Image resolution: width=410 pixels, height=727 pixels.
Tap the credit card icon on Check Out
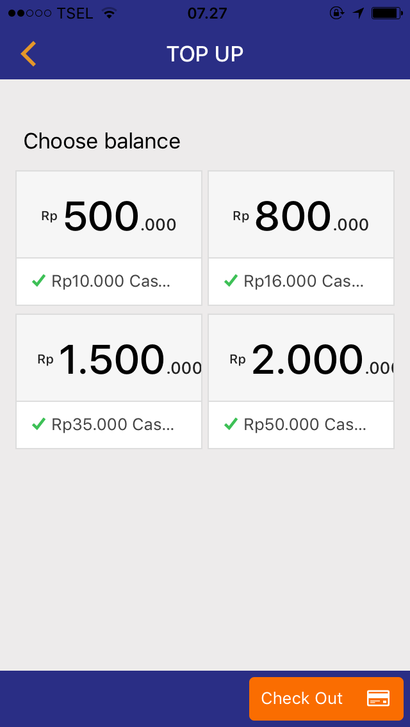(x=378, y=698)
